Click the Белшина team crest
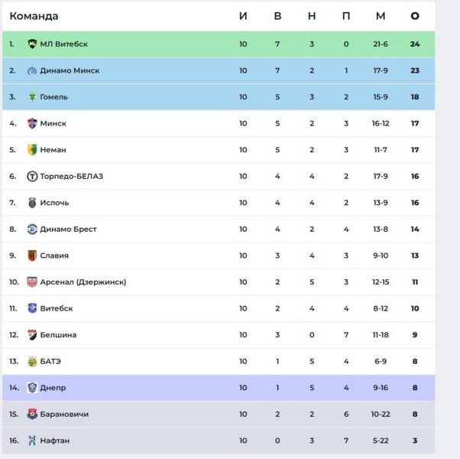Image resolution: width=460 pixels, height=459 pixels. click(32, 335)
